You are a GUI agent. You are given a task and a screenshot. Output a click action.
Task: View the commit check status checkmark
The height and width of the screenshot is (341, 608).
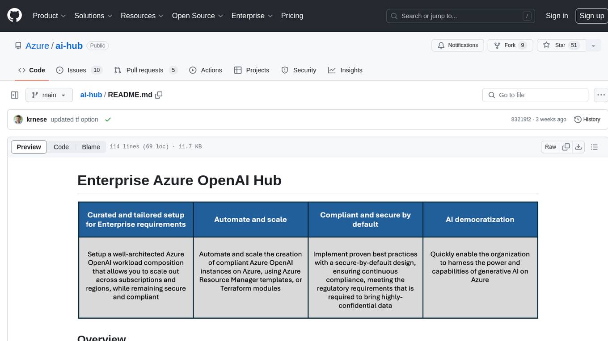point(108,120)
